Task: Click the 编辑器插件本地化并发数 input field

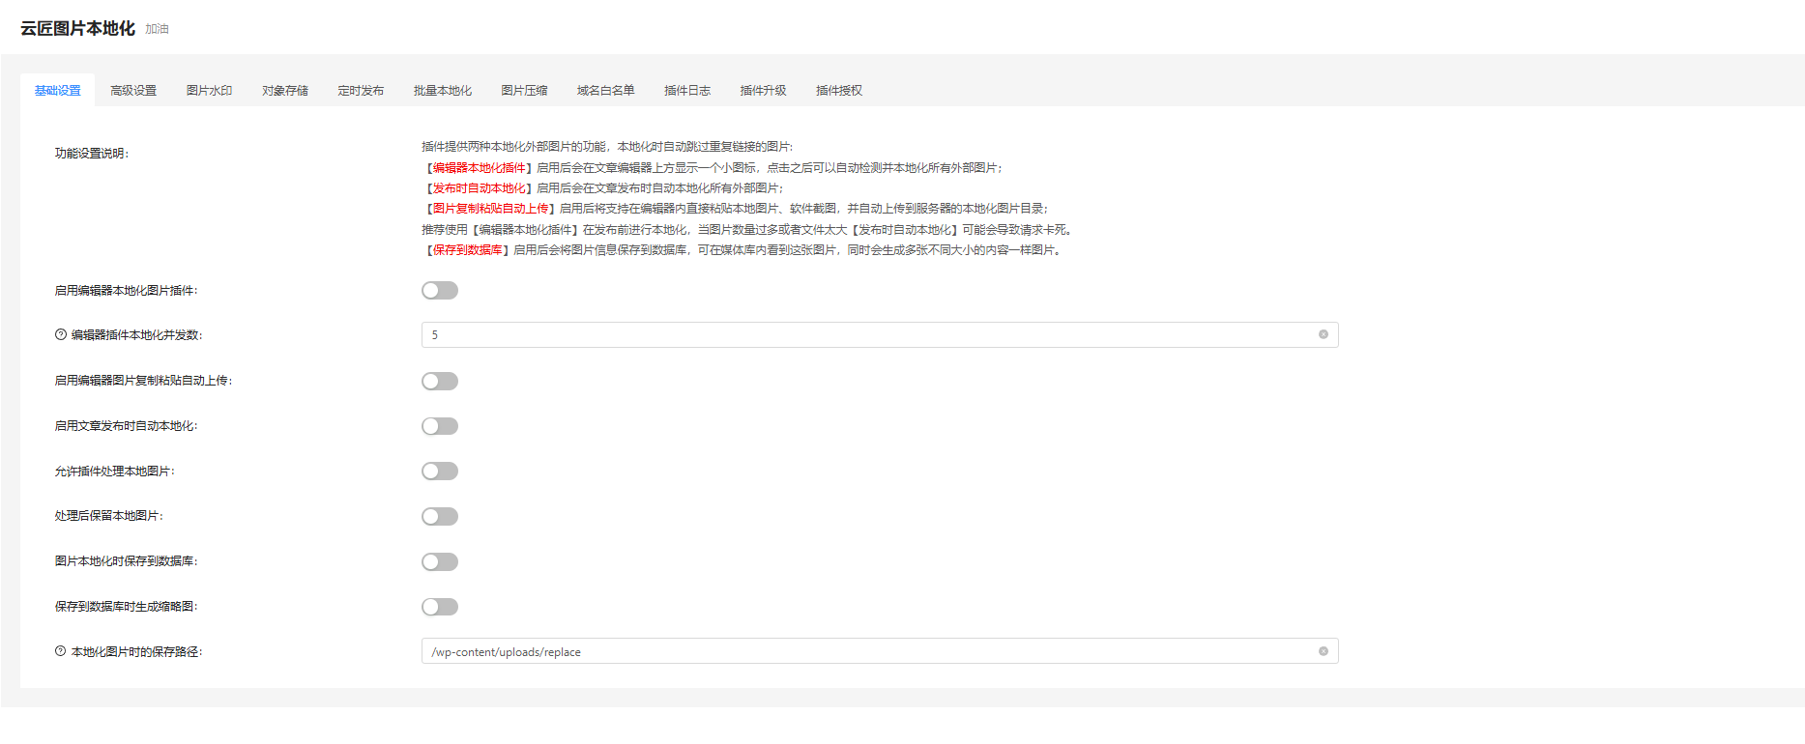Action: pyautogui.click(x=880, y=335)
